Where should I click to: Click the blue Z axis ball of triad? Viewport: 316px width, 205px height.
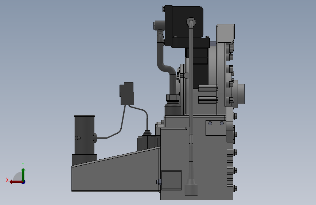pyautogui.click(x=24, y=182)
